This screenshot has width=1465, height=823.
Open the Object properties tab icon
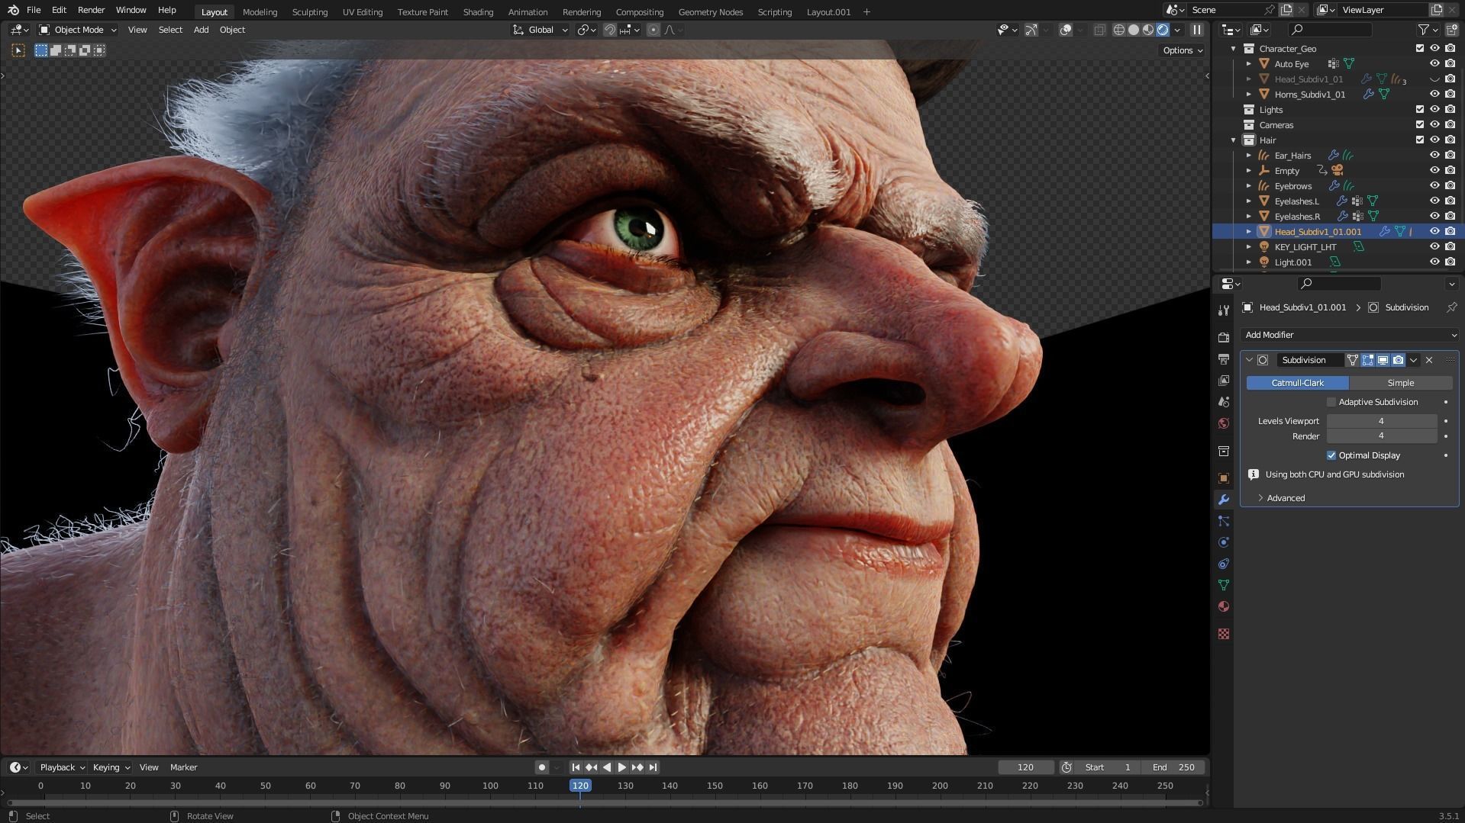click(1224, 478)
